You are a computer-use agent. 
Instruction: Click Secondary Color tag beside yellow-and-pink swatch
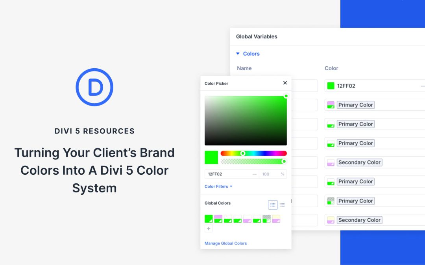[359, 220]
